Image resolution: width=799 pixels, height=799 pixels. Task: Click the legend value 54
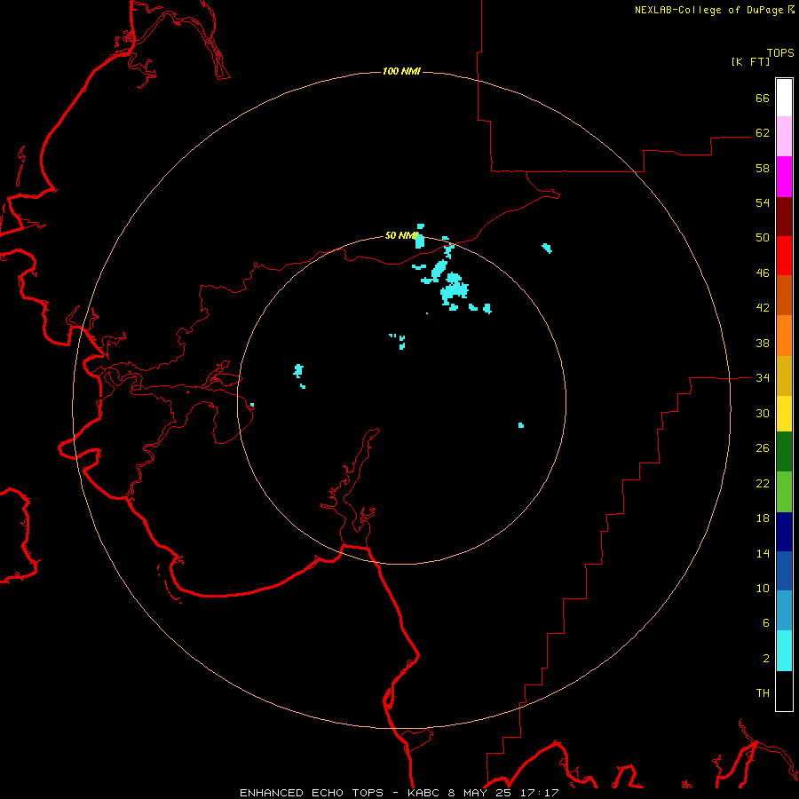763,202
